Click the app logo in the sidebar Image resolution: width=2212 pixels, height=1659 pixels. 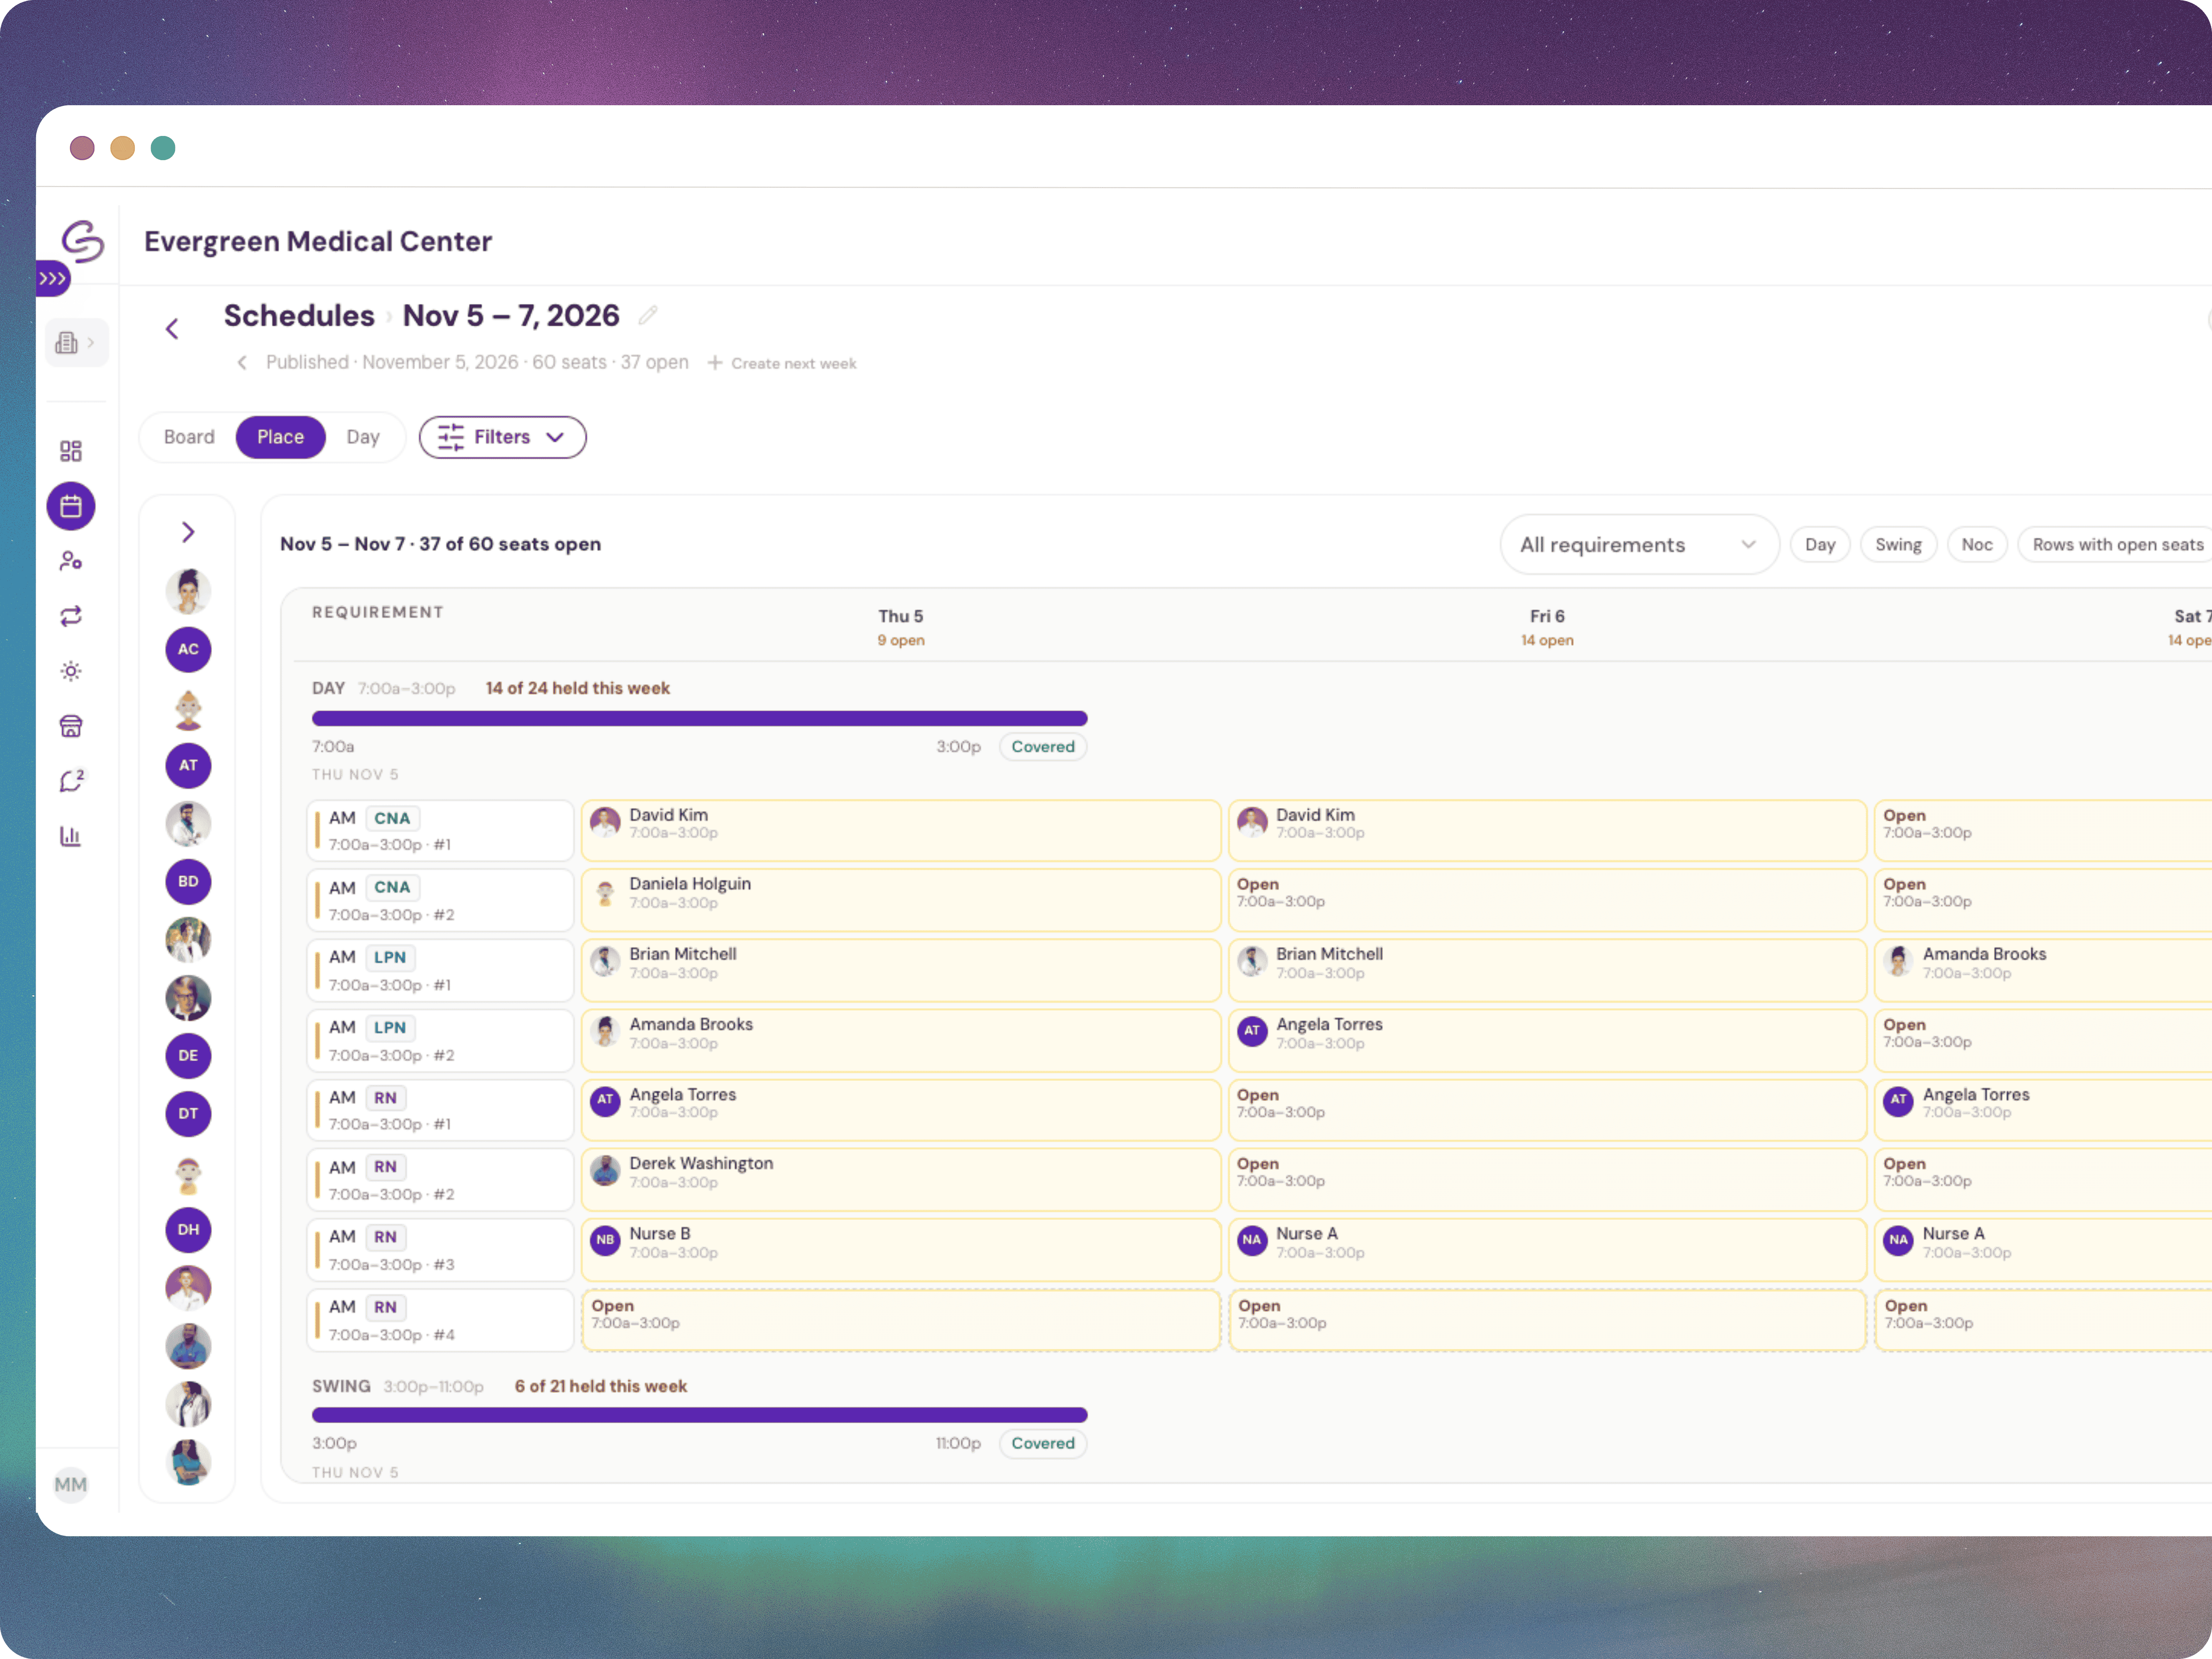(82, 241)
